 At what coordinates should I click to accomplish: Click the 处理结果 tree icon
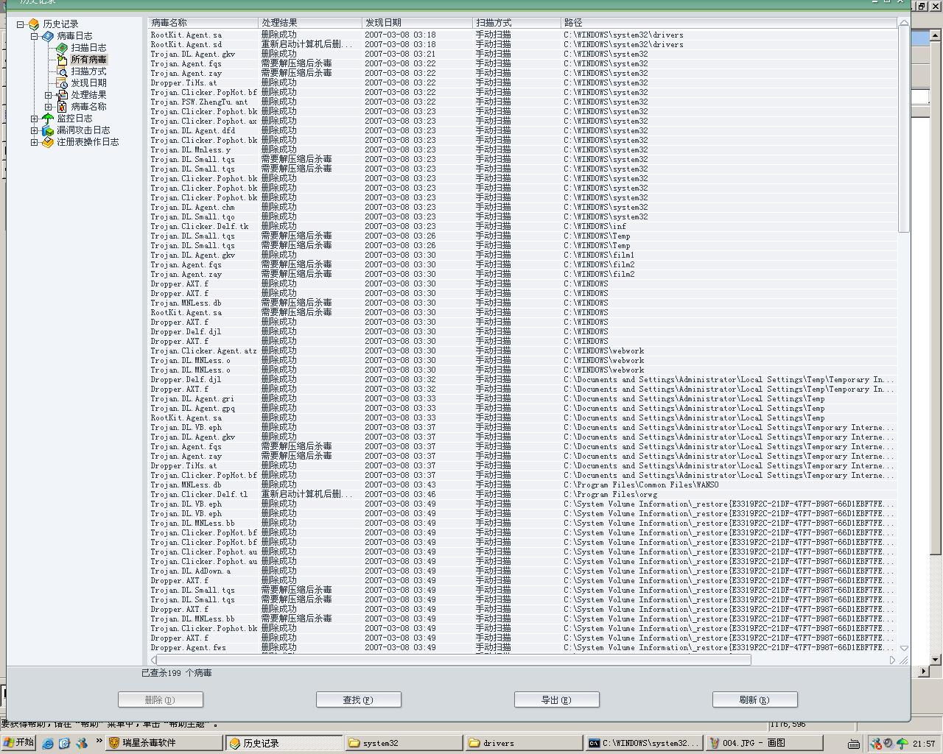click(x=62, y=95)
